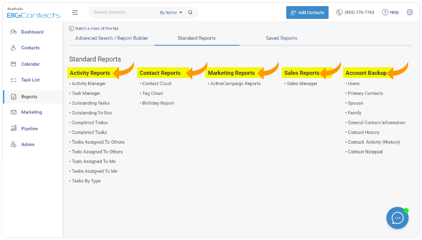Open the Activity Manager report
422x240 pixels.
(89, 84)
